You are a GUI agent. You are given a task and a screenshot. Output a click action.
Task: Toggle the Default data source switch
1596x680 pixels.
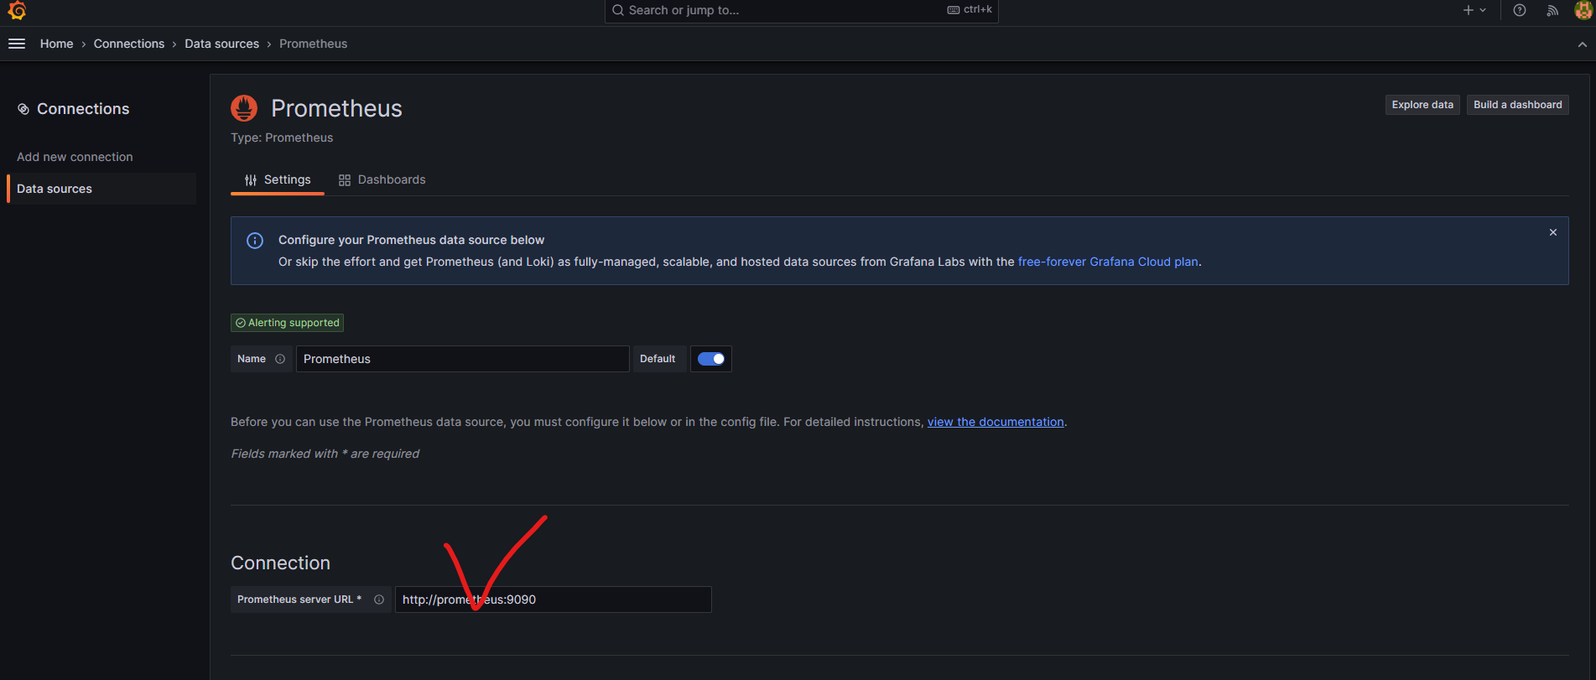[x=711, y=359]
